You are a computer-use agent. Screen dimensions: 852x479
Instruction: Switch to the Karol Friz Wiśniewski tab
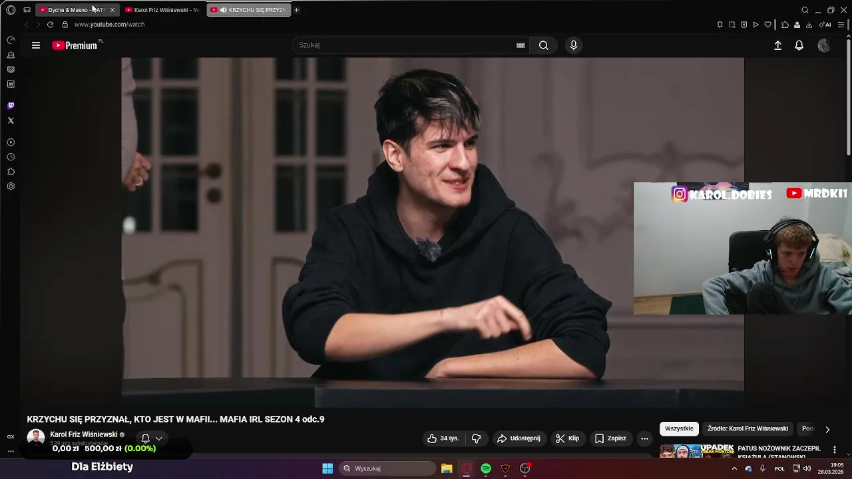[163, 10]
